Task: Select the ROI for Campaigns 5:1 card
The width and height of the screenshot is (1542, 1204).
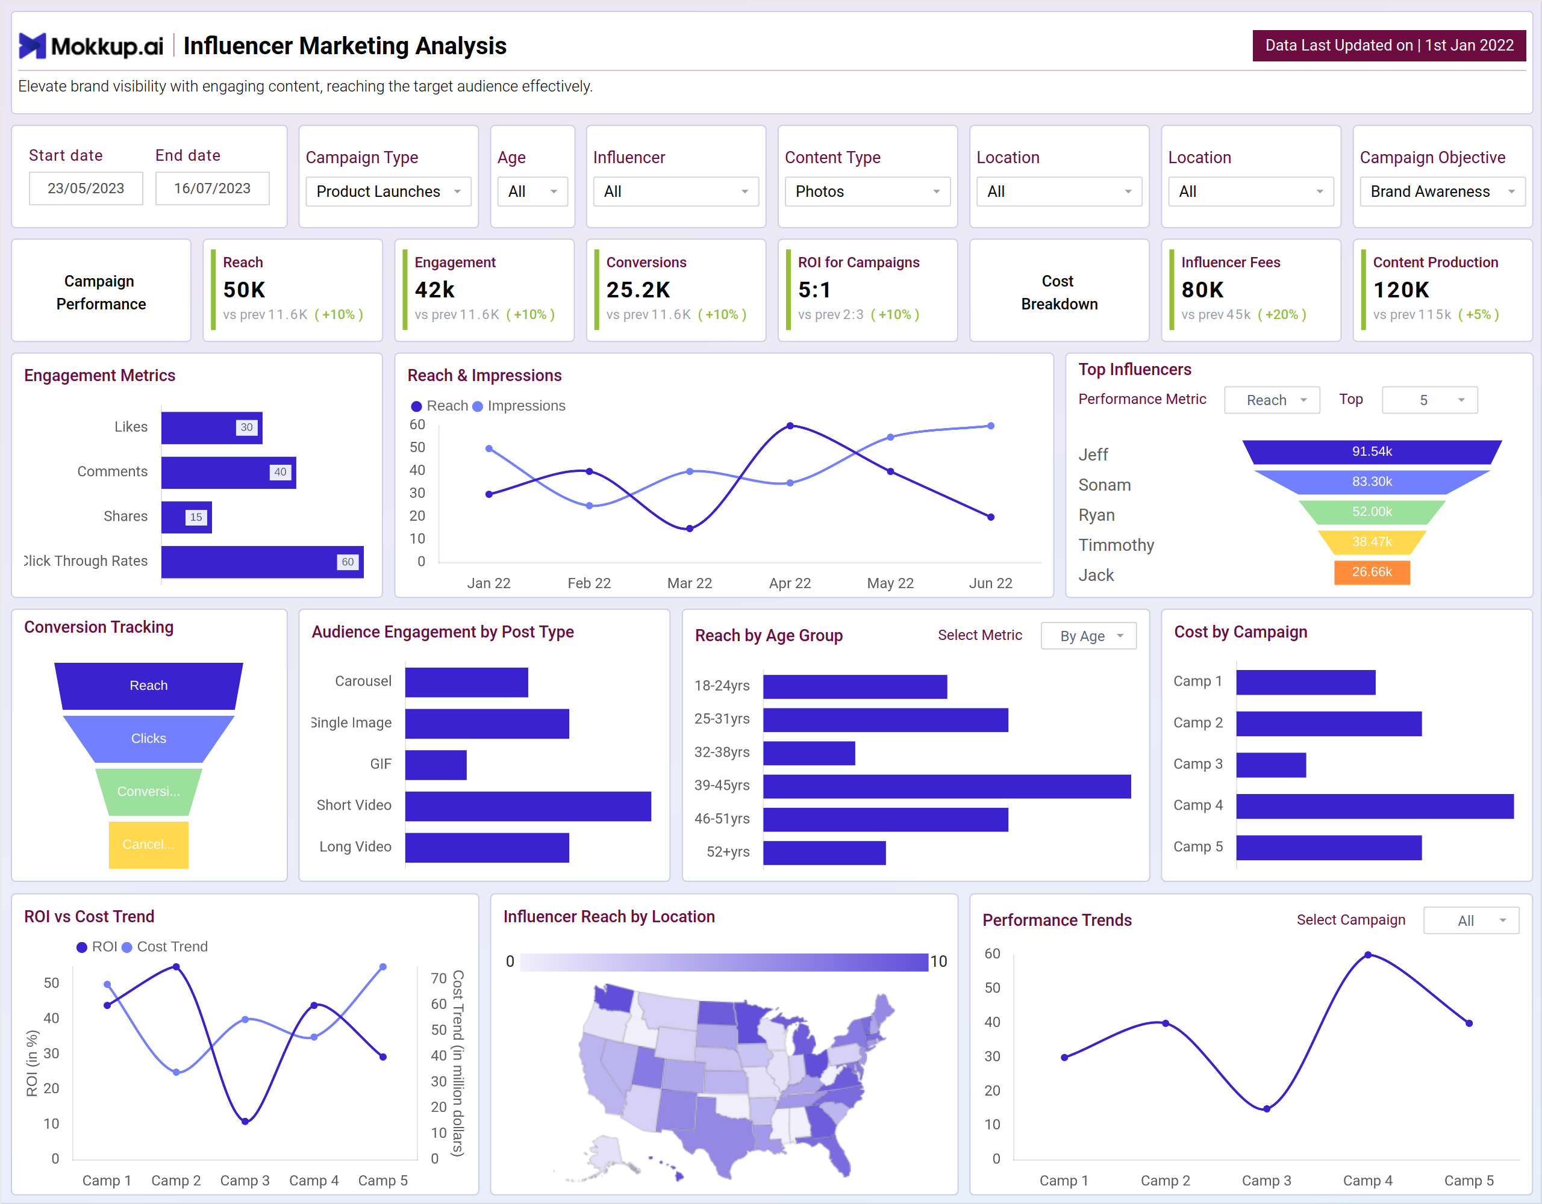Action: (x=868, y=291)
